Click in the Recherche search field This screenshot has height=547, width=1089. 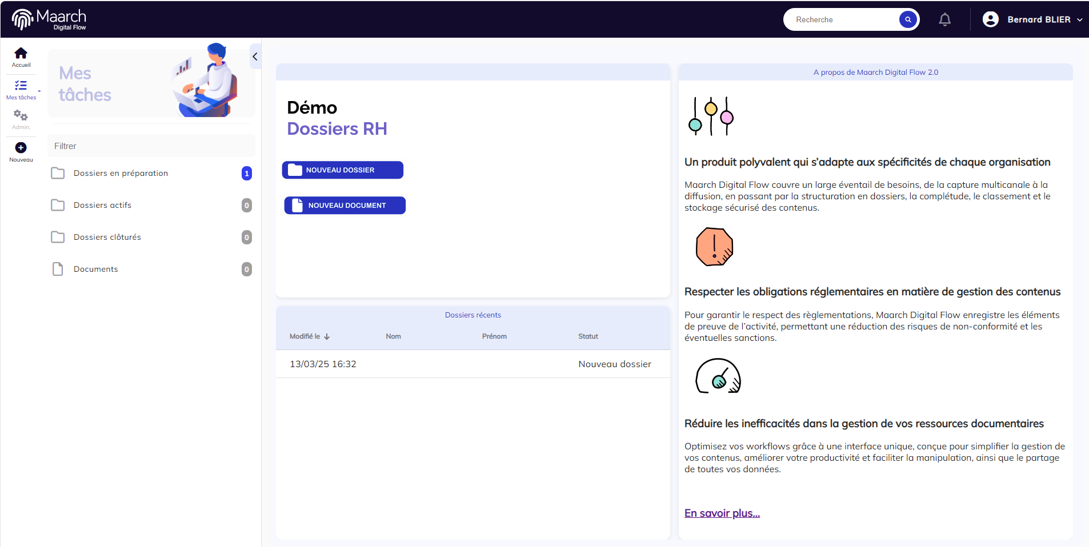pos(846,19)
